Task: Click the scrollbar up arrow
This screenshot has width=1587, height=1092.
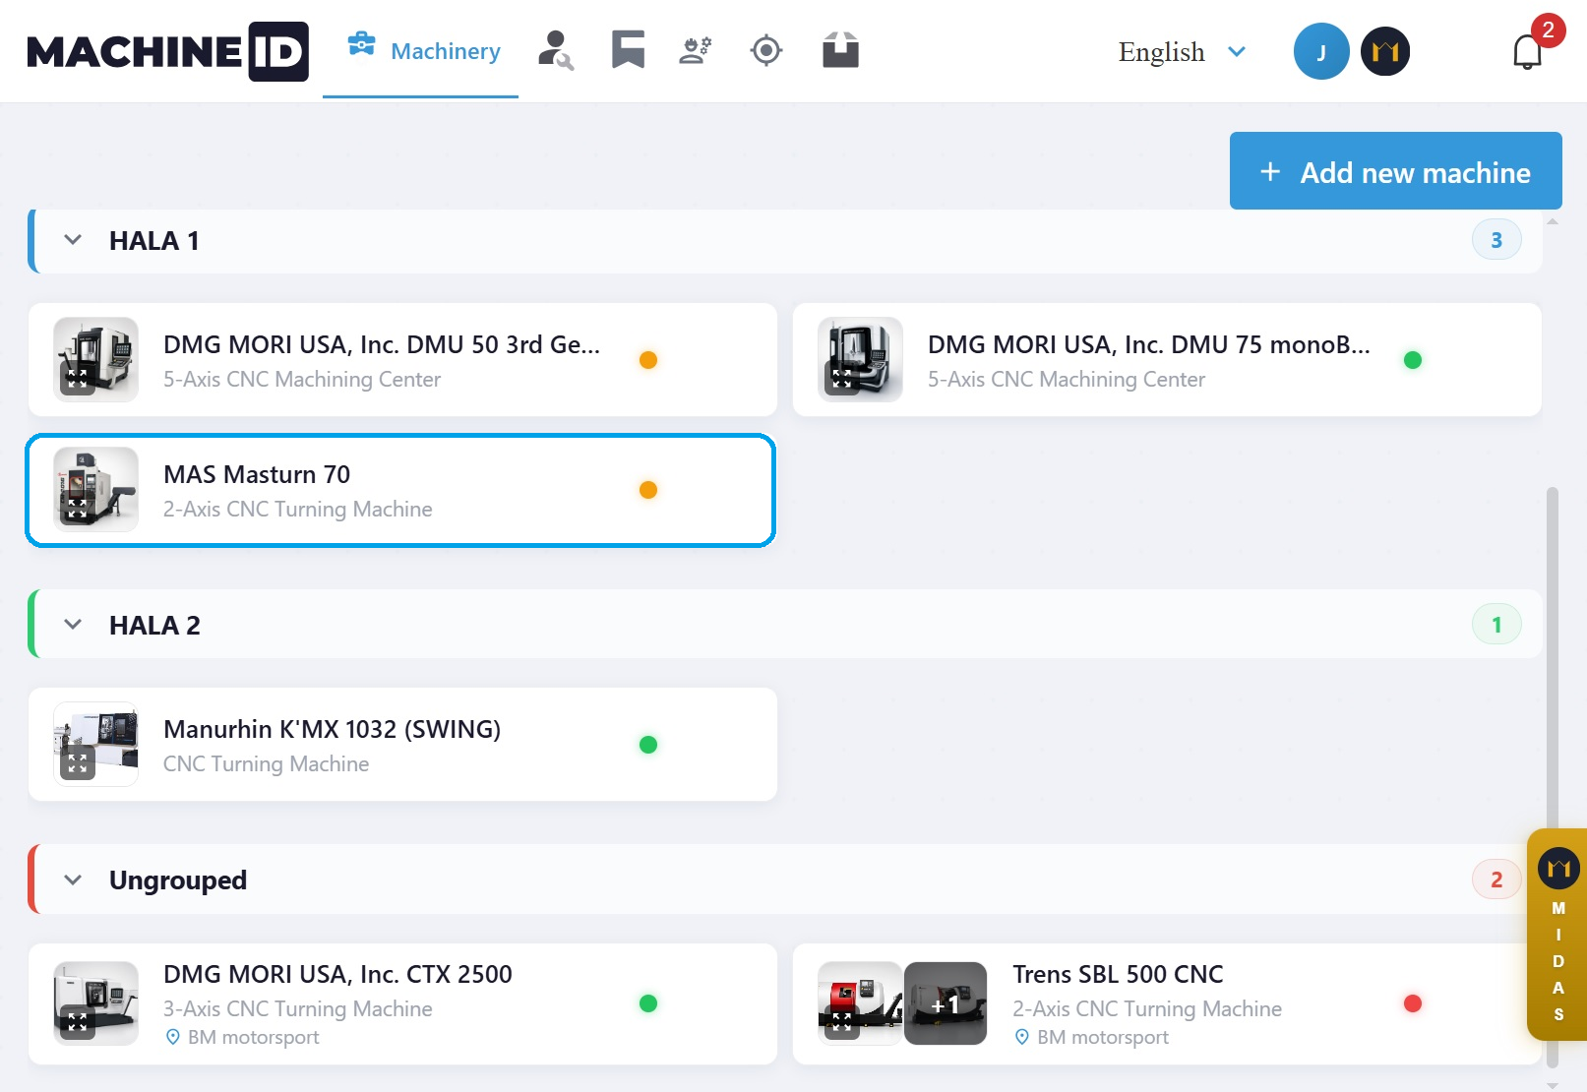Action: pyautogui.click(x=1553, y=221)
